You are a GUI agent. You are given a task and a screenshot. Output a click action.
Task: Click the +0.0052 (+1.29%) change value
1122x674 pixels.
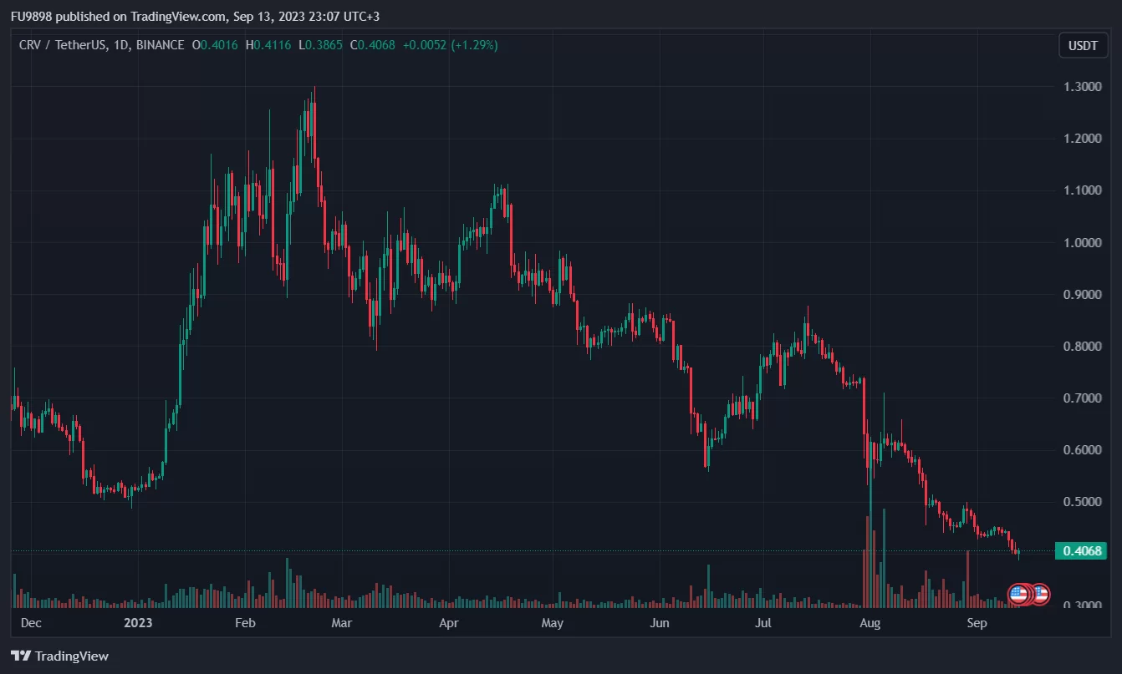pyautogui.click(x=450, y=45)
